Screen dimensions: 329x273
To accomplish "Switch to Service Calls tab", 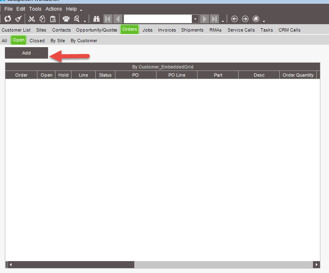I will click(x=241, y=30).
